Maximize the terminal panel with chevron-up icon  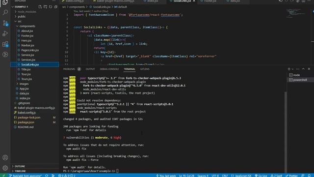pyautogui.click(x=303, y=69)
